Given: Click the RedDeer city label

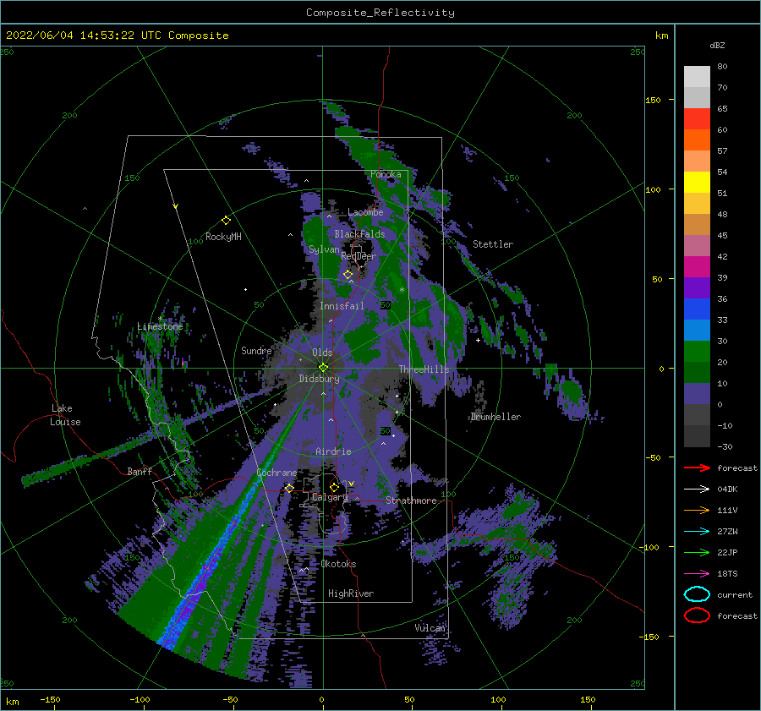Looking at the screenshot, I should 359,256.
